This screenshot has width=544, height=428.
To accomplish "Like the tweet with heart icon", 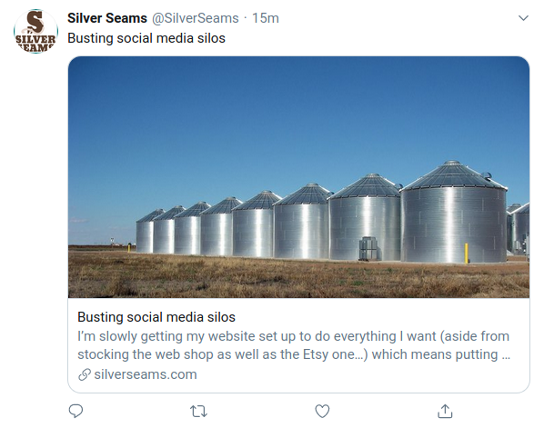I will click(322, 411).
